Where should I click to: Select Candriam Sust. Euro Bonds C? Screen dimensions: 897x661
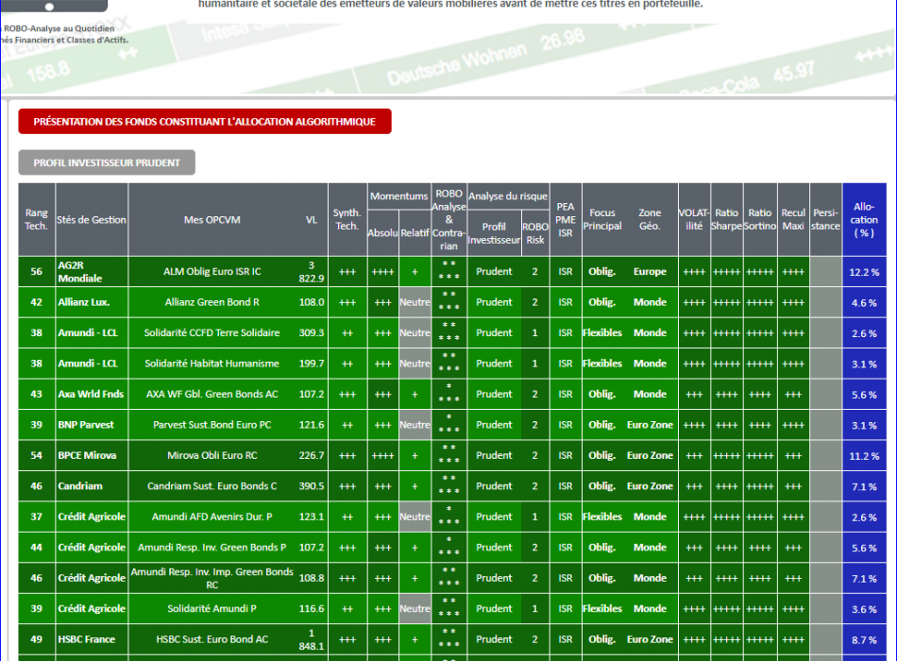click(x=212, y=486)
